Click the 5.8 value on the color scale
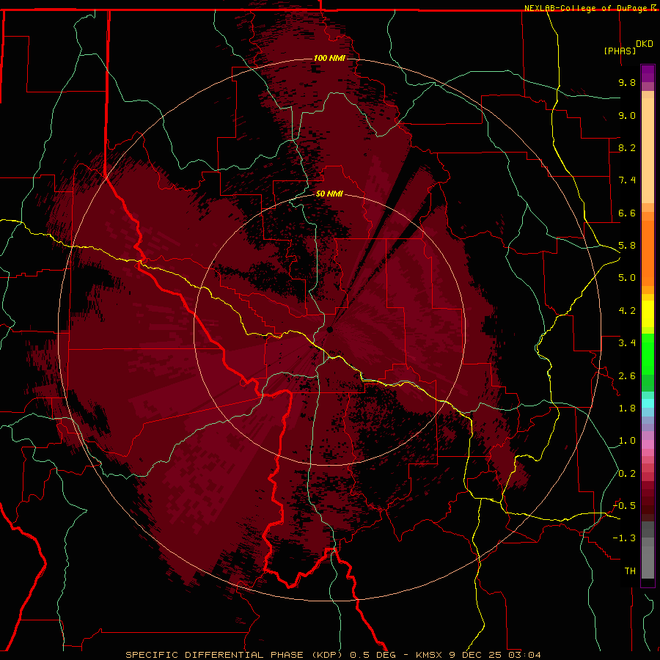The image size is (660, 660). coord(627,246)
